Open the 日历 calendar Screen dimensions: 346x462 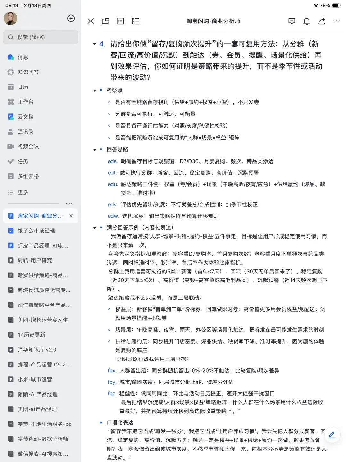pos(22,87)
